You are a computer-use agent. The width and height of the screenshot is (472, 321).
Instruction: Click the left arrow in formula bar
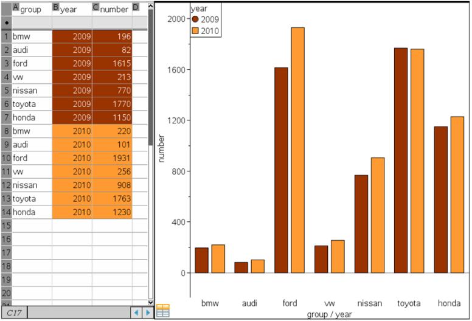click(x=136, y=313)
